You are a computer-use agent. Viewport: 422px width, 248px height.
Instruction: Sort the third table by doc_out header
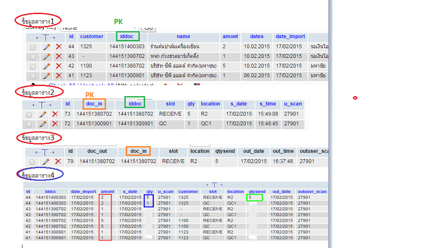[x=97, y=151]
